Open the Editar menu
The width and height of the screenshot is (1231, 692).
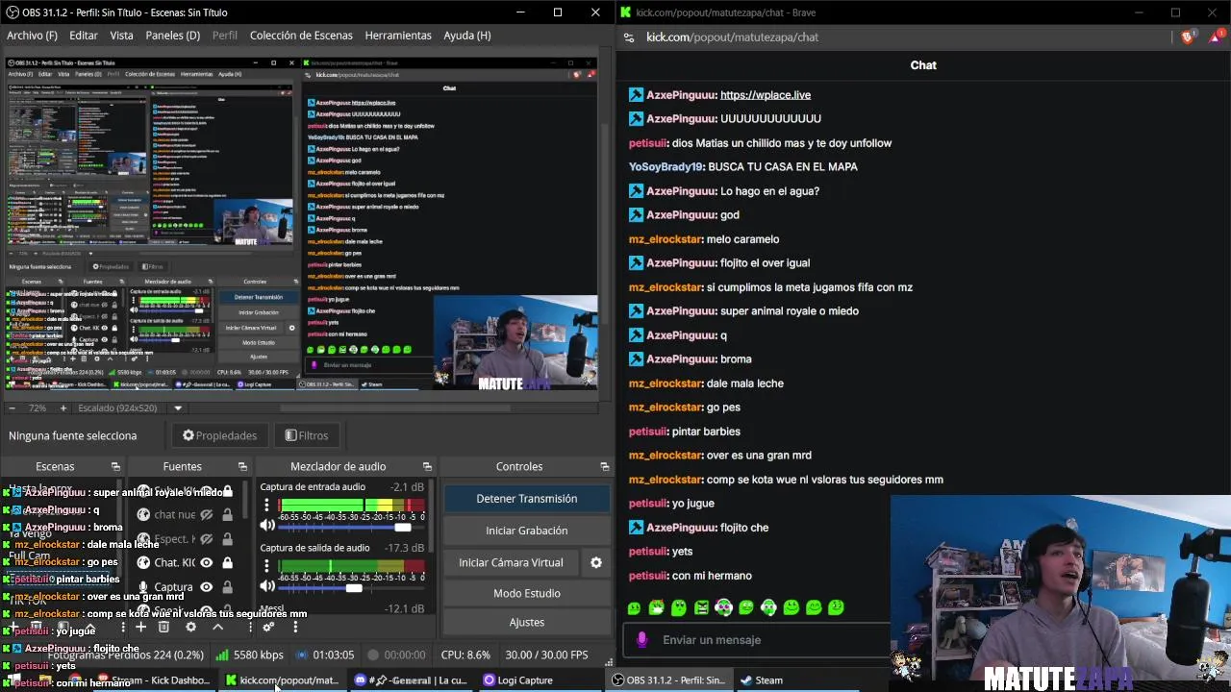pyautogui.click(x=84, y=36)
